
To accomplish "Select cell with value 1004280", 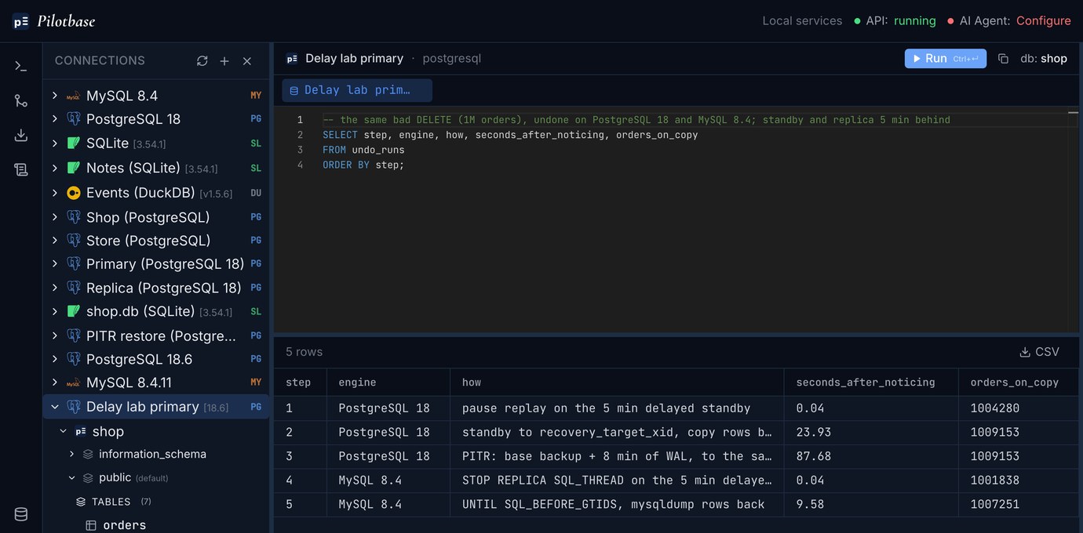I will click(x=1020, y=408).
